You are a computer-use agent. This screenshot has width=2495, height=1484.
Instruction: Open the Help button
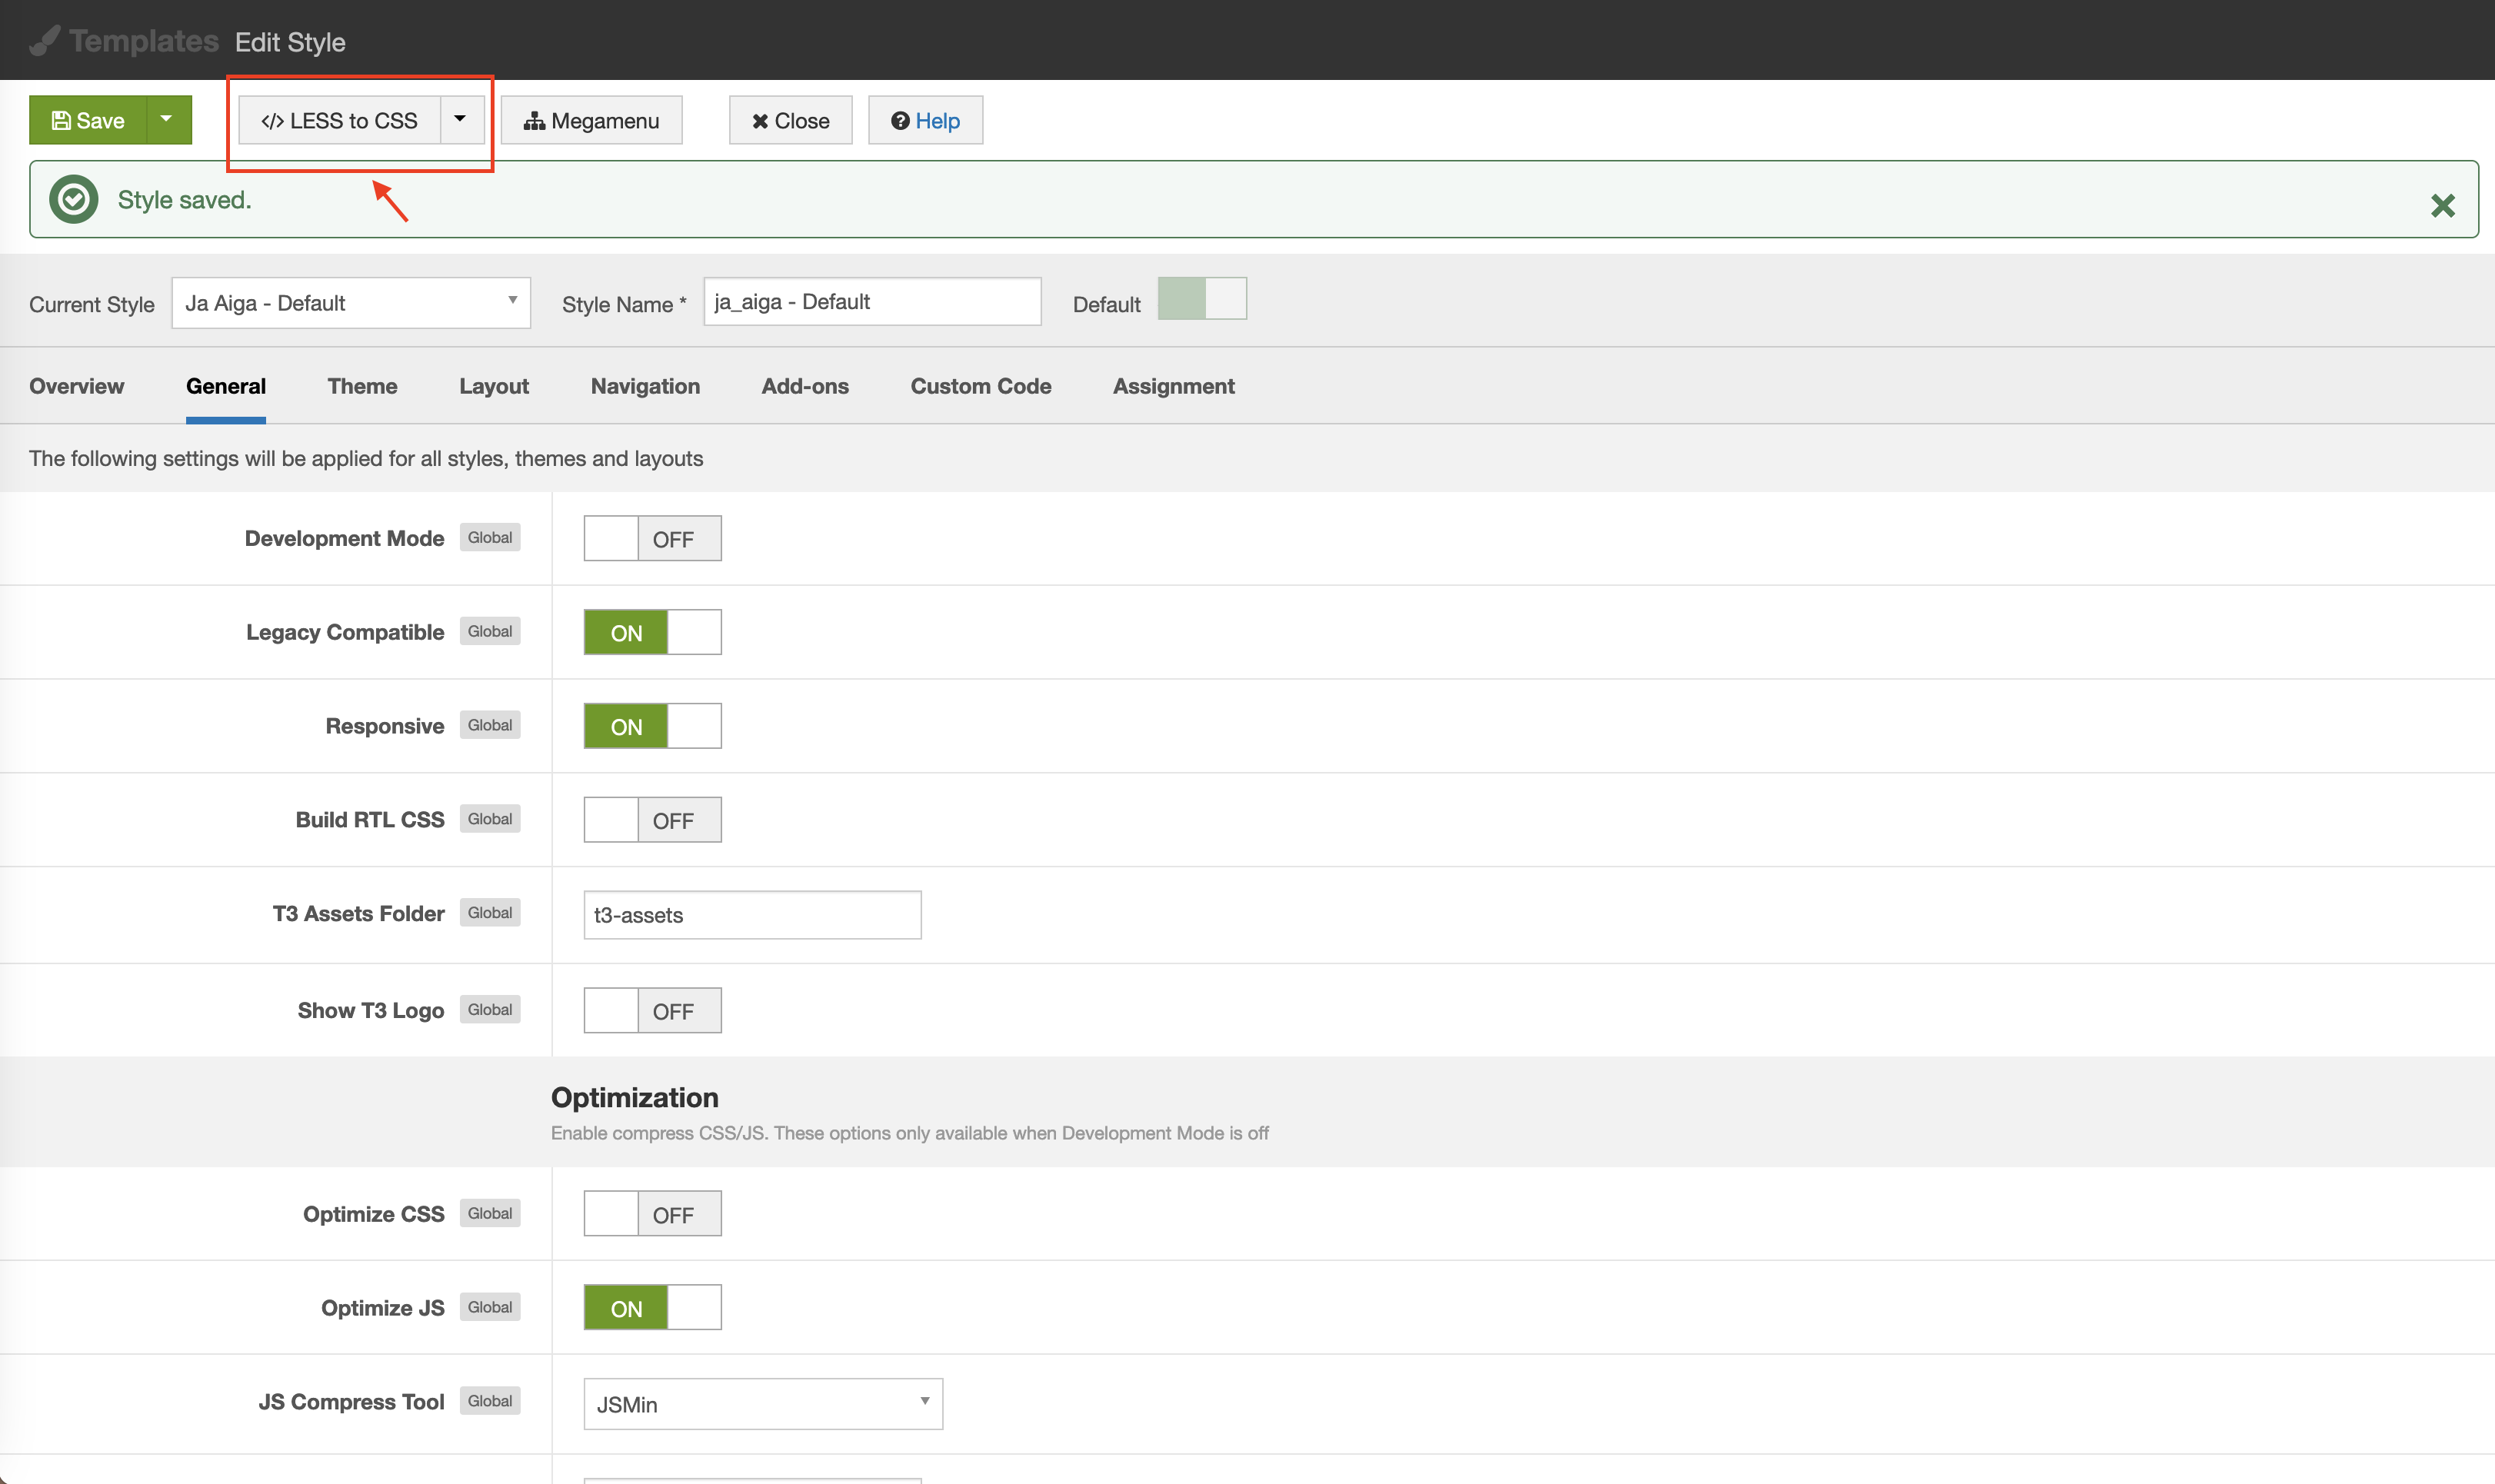(925, 121)
